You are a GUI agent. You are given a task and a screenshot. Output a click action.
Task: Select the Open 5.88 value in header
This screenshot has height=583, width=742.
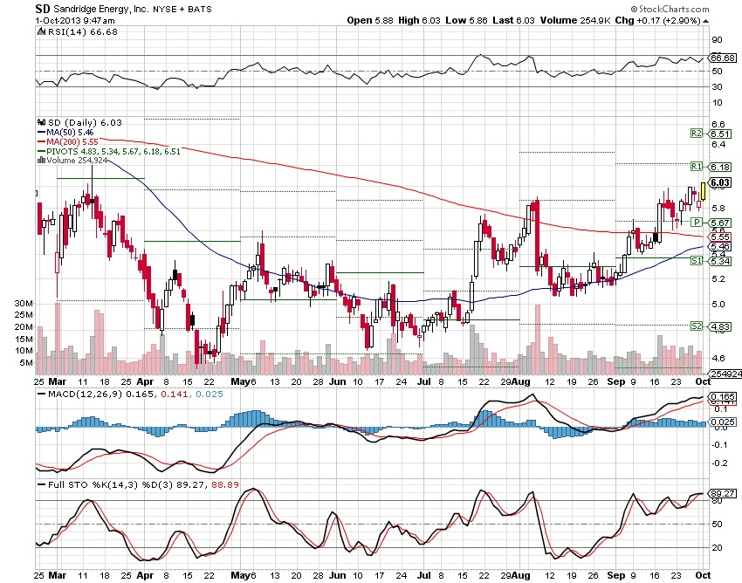[x=369, y=20]
